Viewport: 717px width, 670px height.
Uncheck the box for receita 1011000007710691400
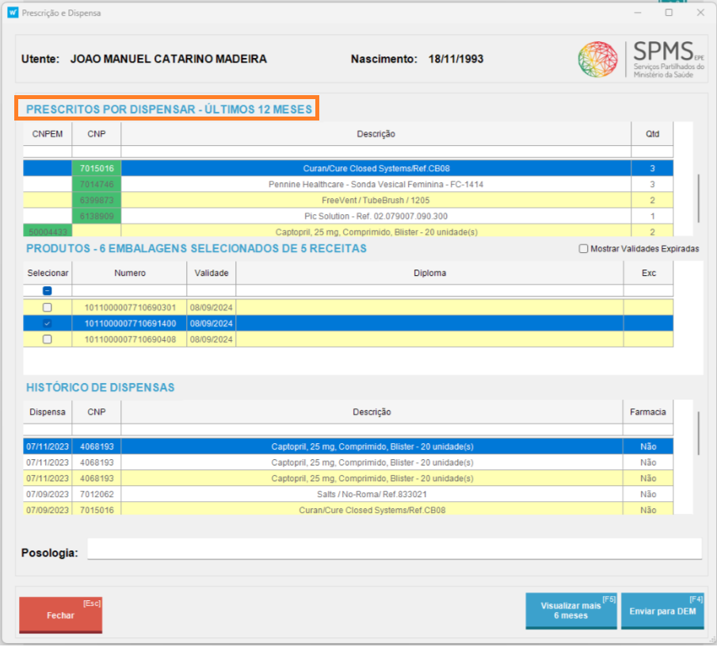coord(47,324)
